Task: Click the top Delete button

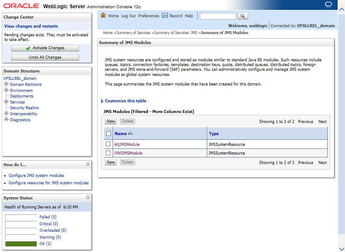Action: point(128,121)
